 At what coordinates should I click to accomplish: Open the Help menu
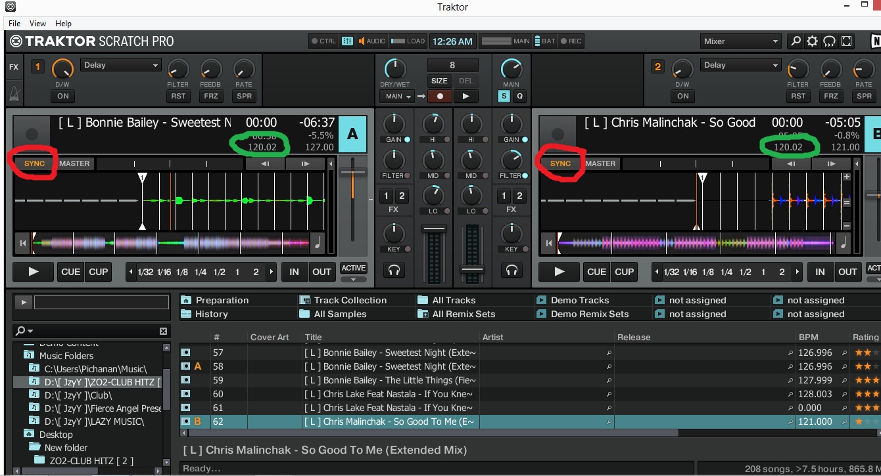click(x=63, y=24)
